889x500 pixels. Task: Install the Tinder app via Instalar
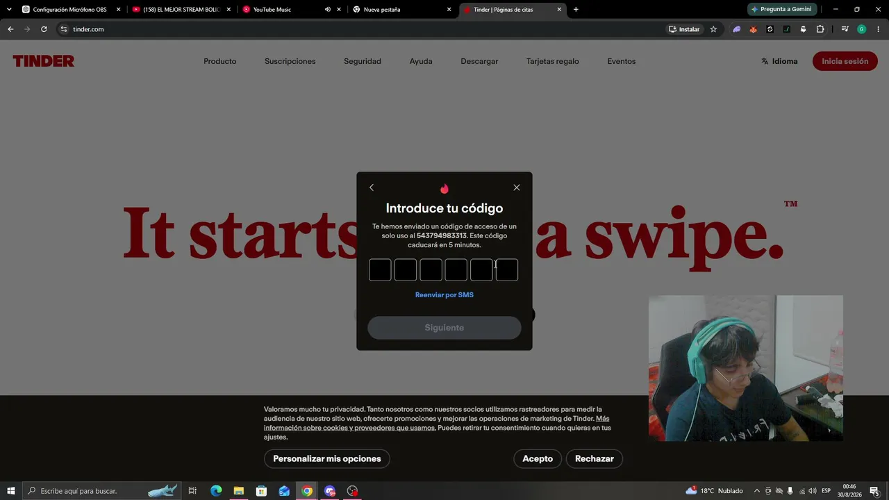point(684,29)
